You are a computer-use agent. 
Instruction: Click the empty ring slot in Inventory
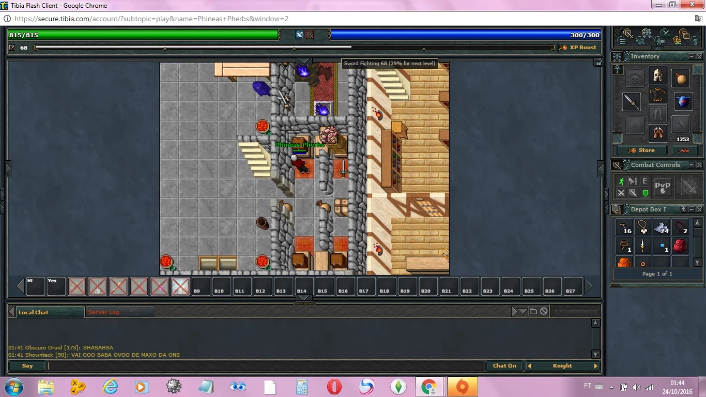tap(635, 125)
